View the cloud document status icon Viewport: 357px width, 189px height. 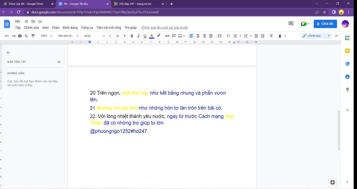pyautogui.click(x=40, y=21)
